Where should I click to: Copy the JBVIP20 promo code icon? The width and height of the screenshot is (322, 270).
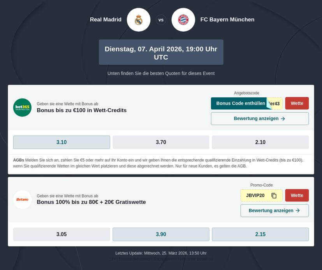pyautogui.click(x=274, y=196)
